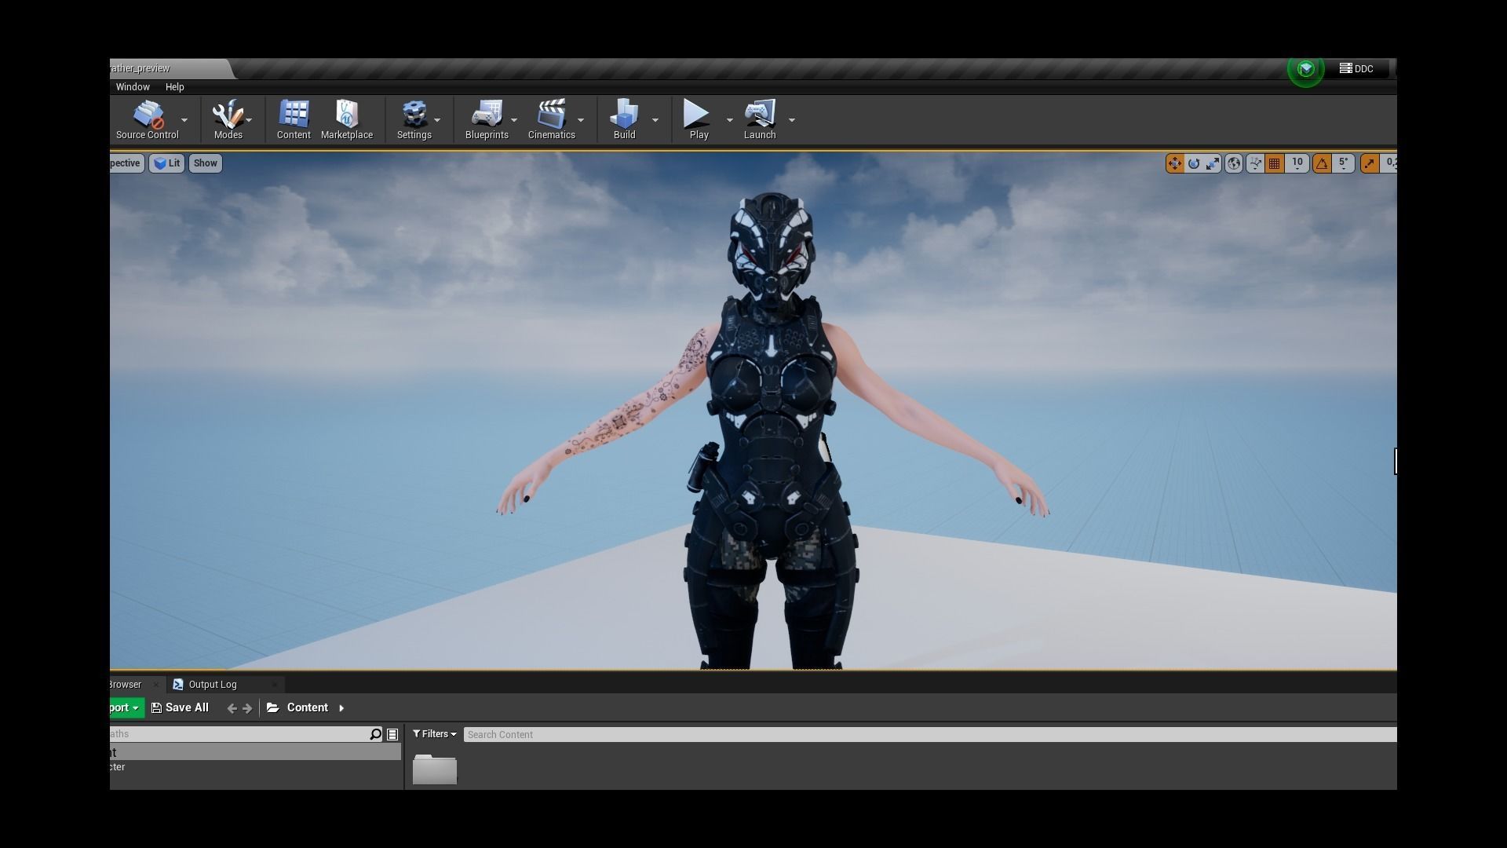Open the Source Control toolbar icon
The image size is (1507, 848).
[147, 119]
